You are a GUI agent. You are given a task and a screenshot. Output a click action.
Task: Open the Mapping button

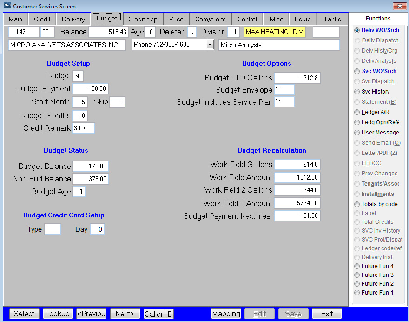(226, 314)
